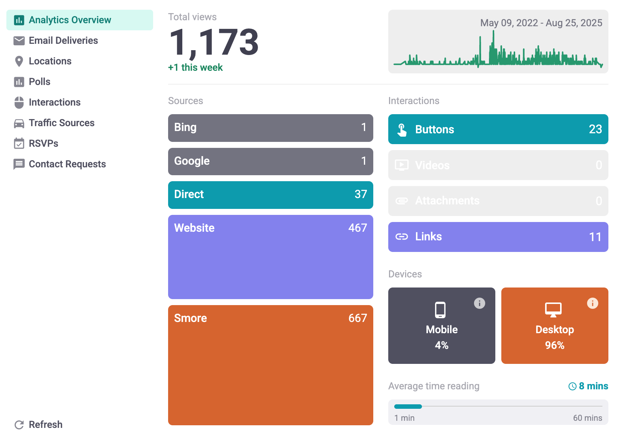
Task: Click the RSVPs calendar icon
Action: pyautogui.click(x=19, y=143)
